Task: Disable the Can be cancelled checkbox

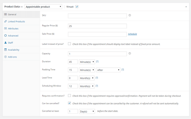Action: coord(69,103)
